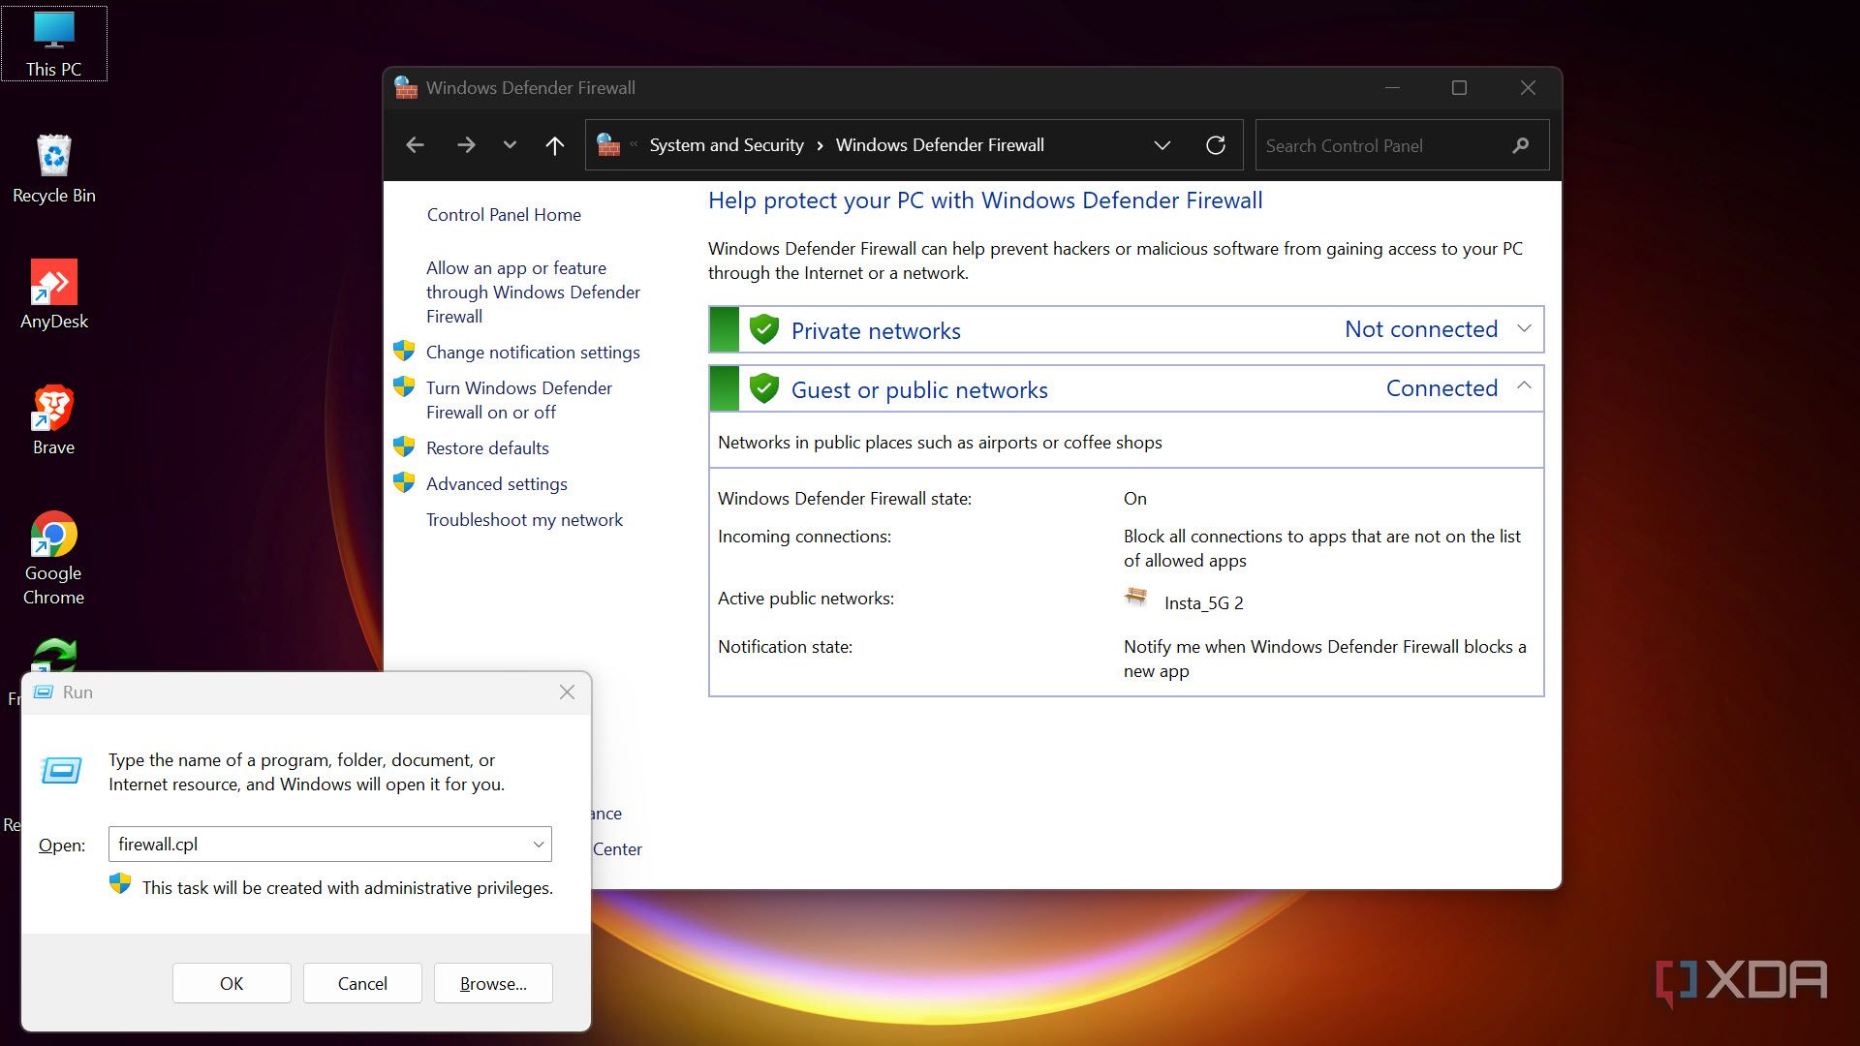This screenshot has width=1860, height=1046.
Task: Click shield icon beside Change notification settings
Action: (404, 351)
